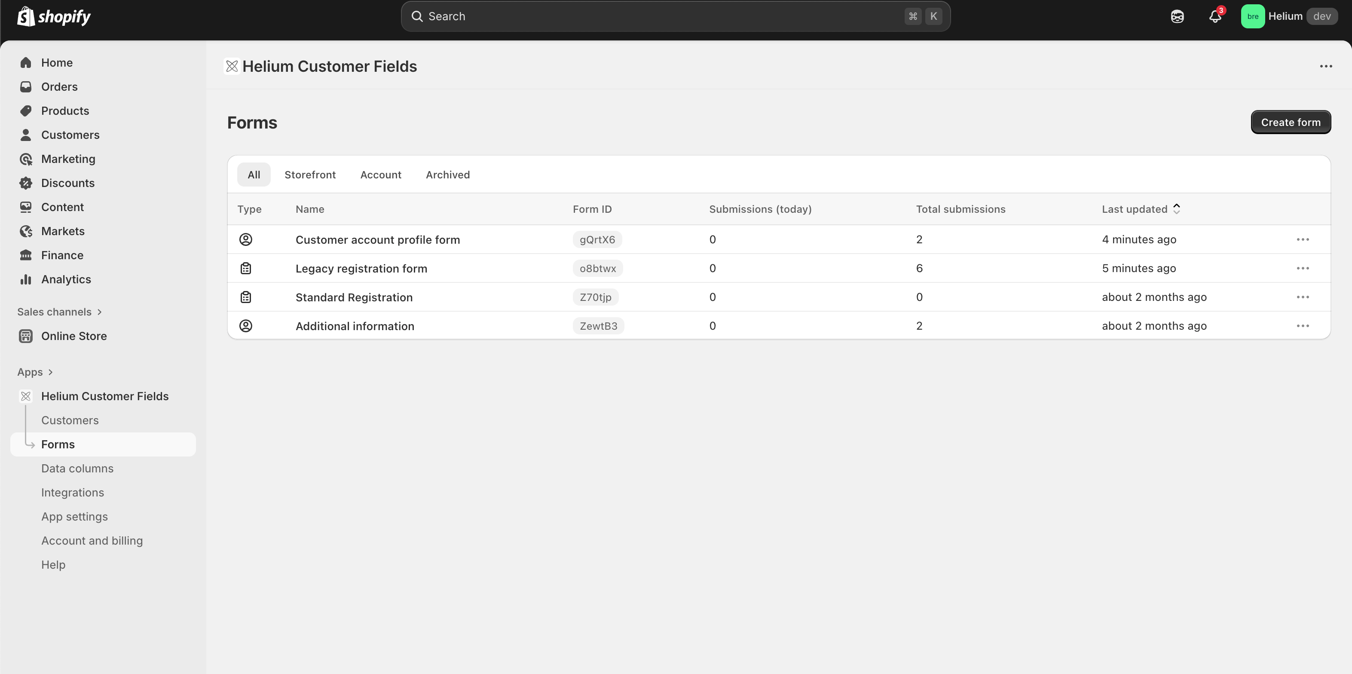Open the Home icon in sidebar
Viewport: 1352px width, 674px height.
[x=26, y=62]
